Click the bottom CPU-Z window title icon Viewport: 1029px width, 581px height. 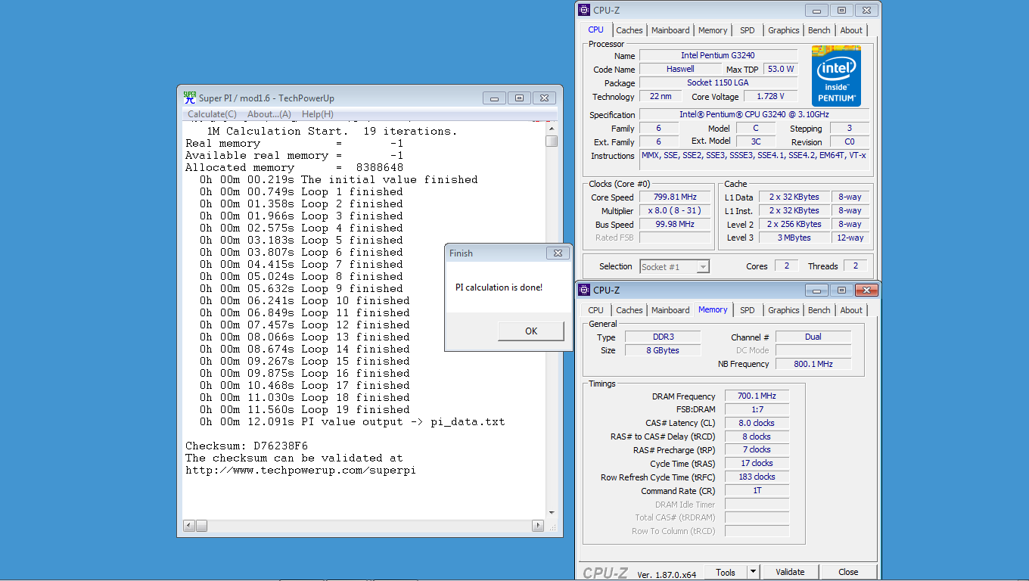[x=584, y=290]
